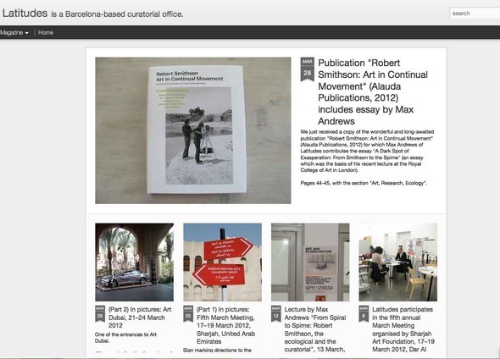Open 'Lecture by Max Andrews' post title

coord(315,329)
